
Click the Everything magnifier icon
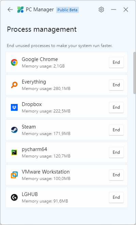[x=14, y=85]
